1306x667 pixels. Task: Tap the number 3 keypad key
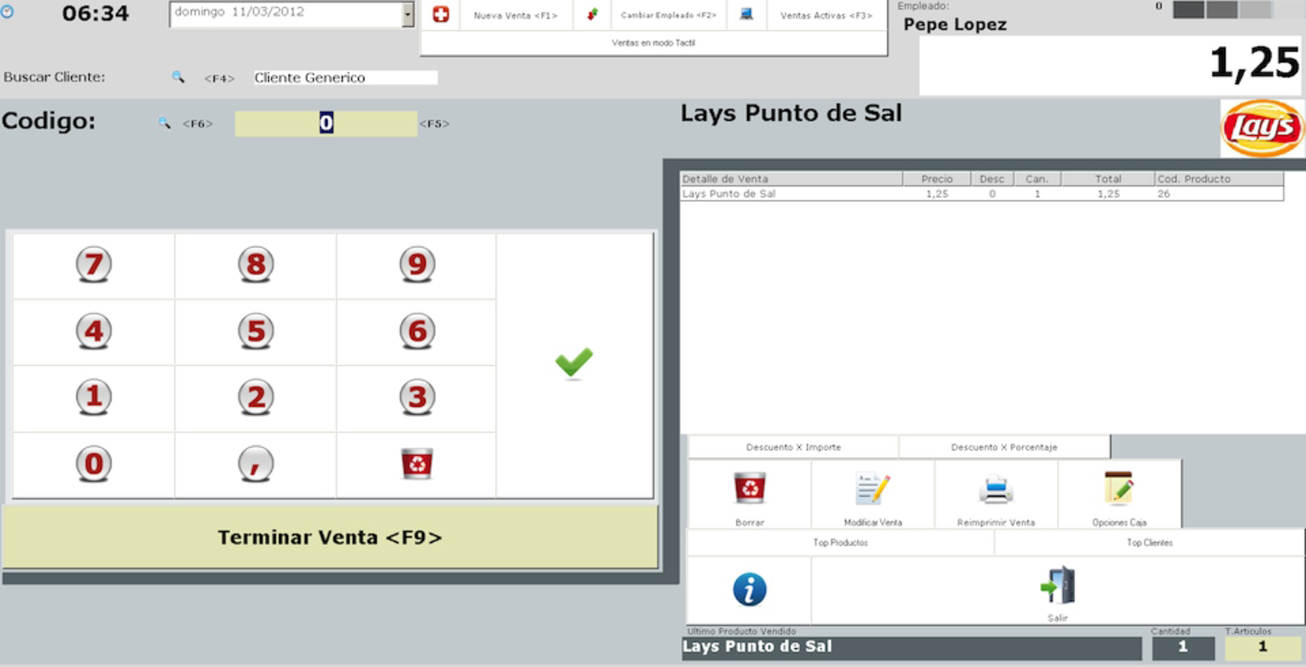[x=417, y=398]
